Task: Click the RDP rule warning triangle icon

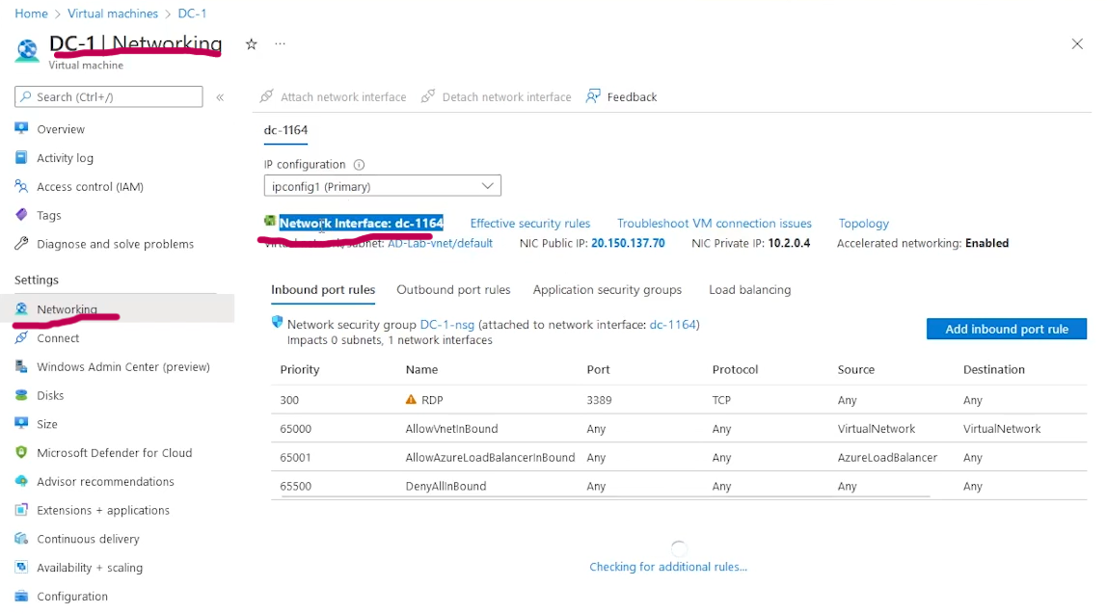Action: click(x=411, y=399)
